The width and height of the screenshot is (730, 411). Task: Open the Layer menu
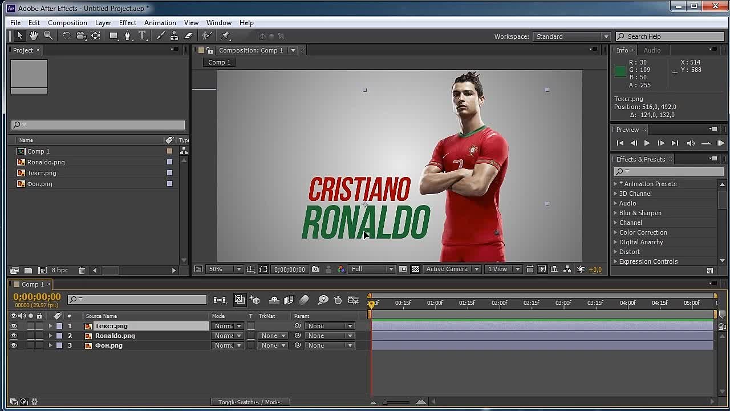pyautogui.click(x=103, y=23)
